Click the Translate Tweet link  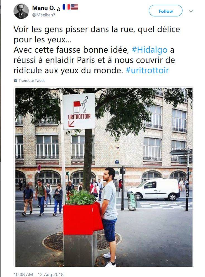(x=32, y=81)
